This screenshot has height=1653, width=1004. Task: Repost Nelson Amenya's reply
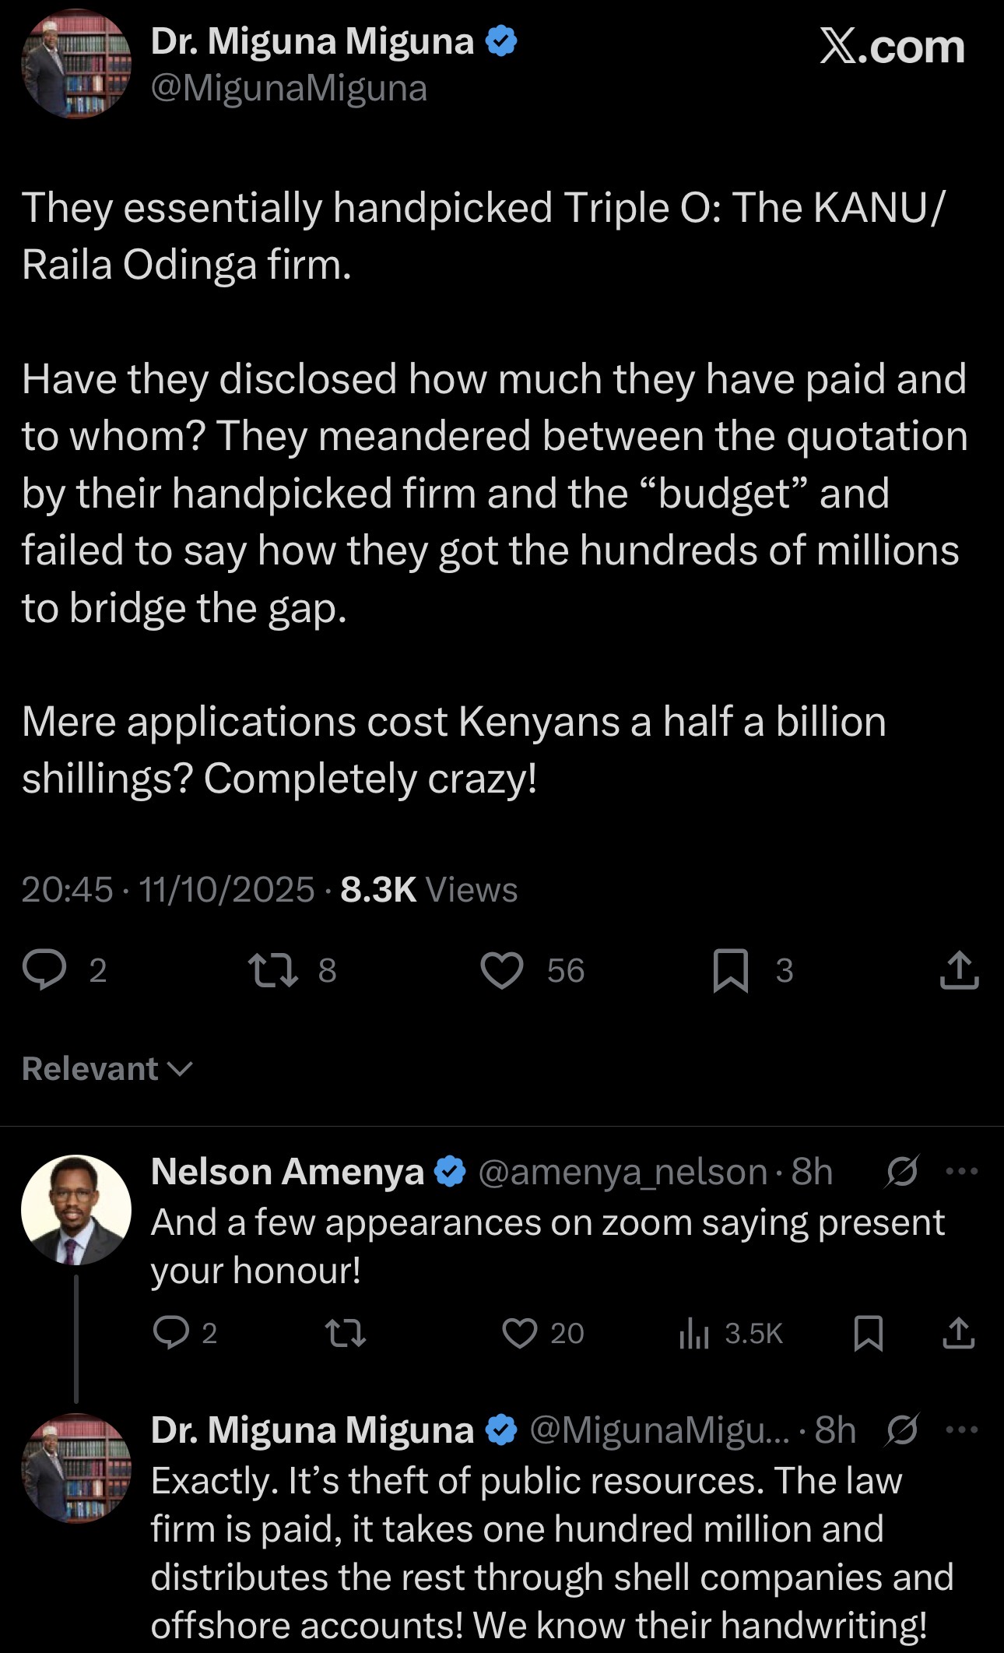coord(346,1333)
